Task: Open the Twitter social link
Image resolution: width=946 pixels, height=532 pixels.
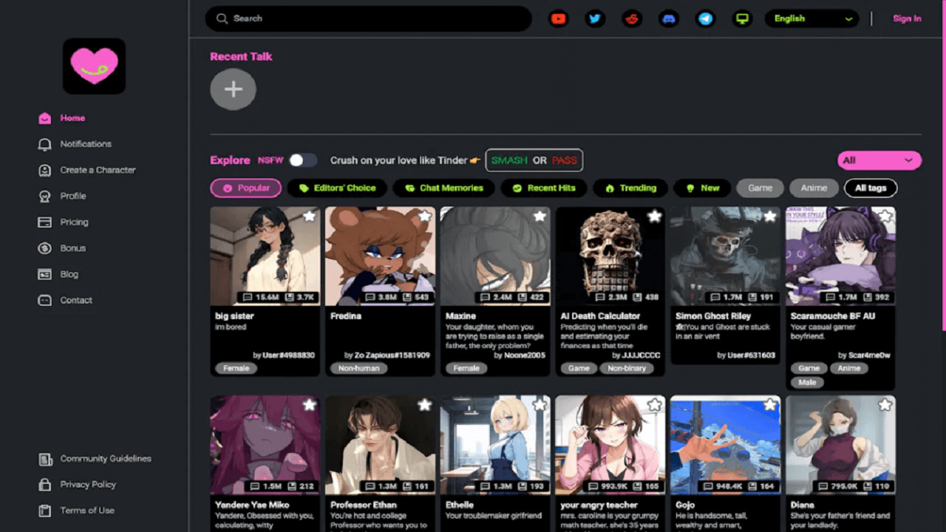Action: [x=595, y=18]
